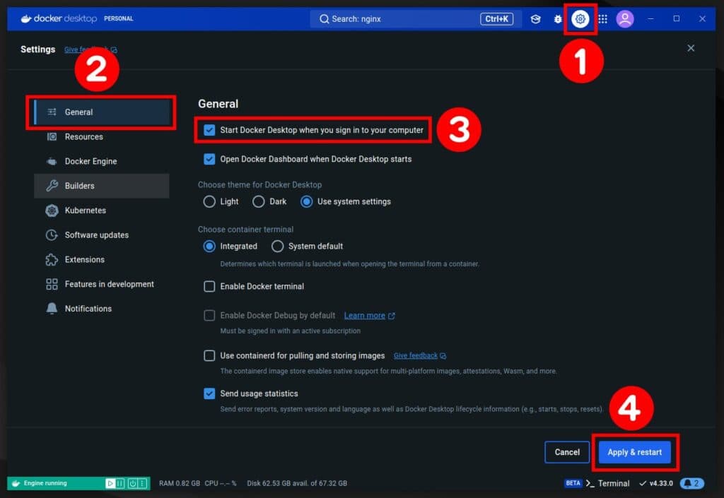The image size is (724, 498).
Task: Close the Settings panel with the X
Action: pyautogui.click(x=691, y=48)
